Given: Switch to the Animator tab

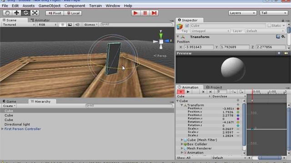Looking at the screenshot, I should 40,20.
